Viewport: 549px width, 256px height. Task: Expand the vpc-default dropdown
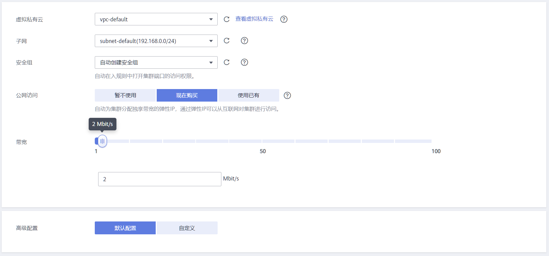(156, 19)
